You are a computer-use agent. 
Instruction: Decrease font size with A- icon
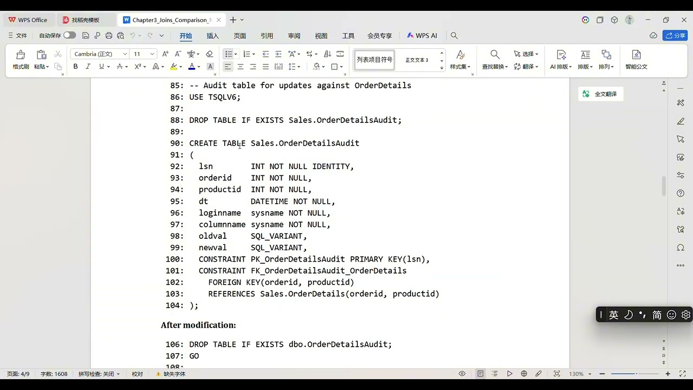pos(178,54)
